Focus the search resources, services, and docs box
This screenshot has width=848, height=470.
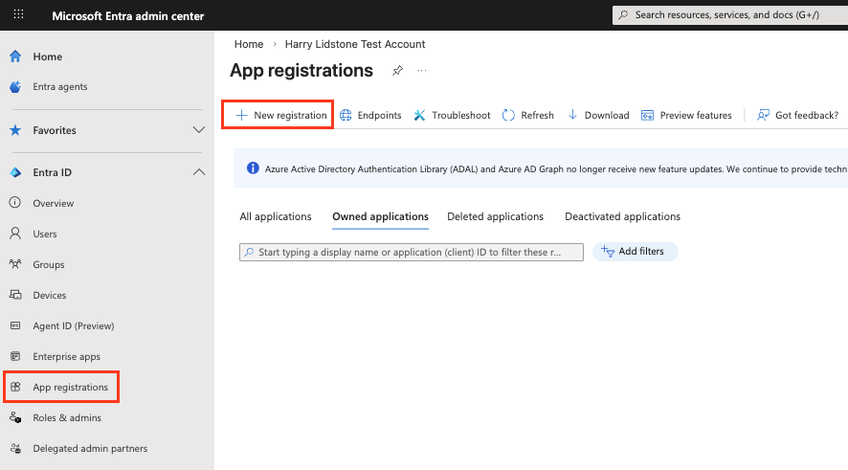coord(730,15)
